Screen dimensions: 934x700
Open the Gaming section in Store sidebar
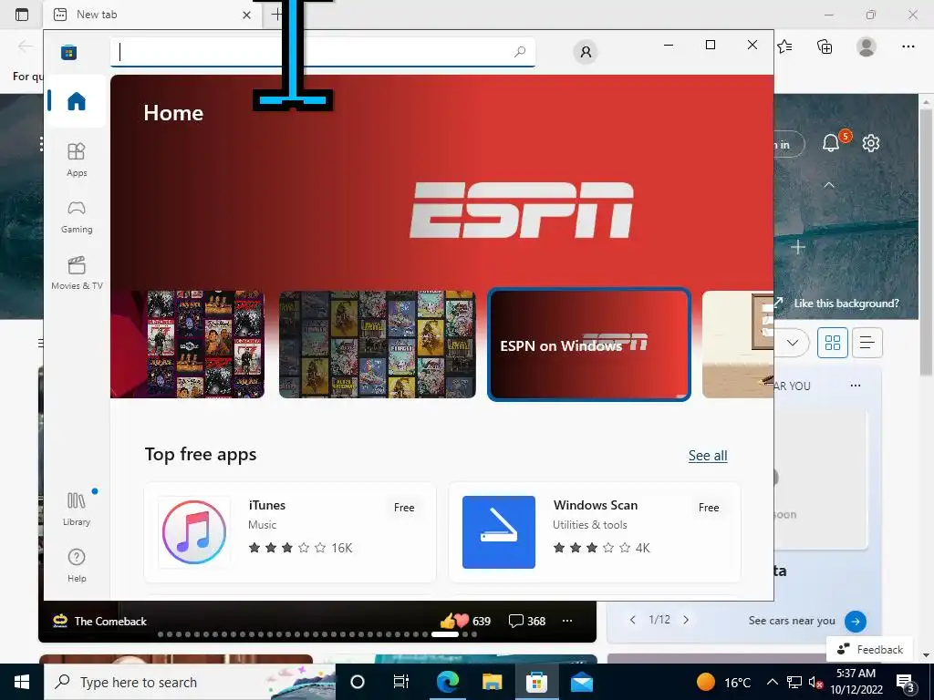click(x=77, y=216)
